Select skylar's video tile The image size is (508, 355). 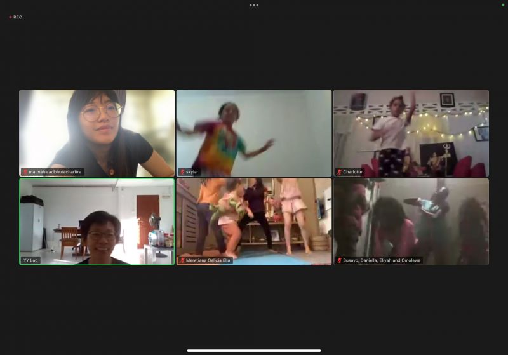pos(254,133)
